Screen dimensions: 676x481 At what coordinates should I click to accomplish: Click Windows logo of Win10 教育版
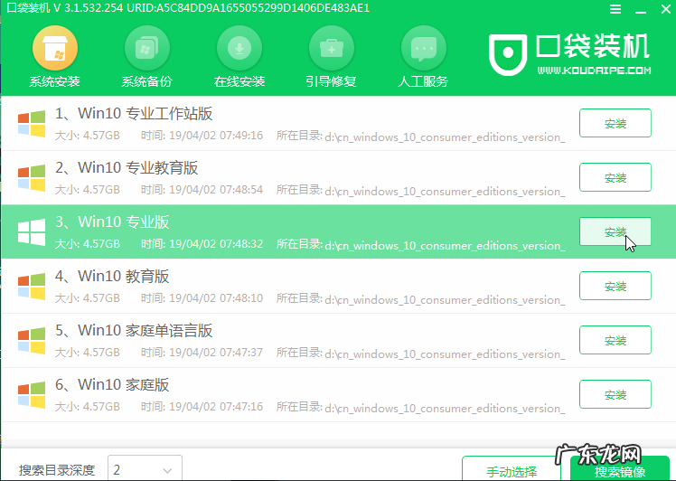pos(32,287)
